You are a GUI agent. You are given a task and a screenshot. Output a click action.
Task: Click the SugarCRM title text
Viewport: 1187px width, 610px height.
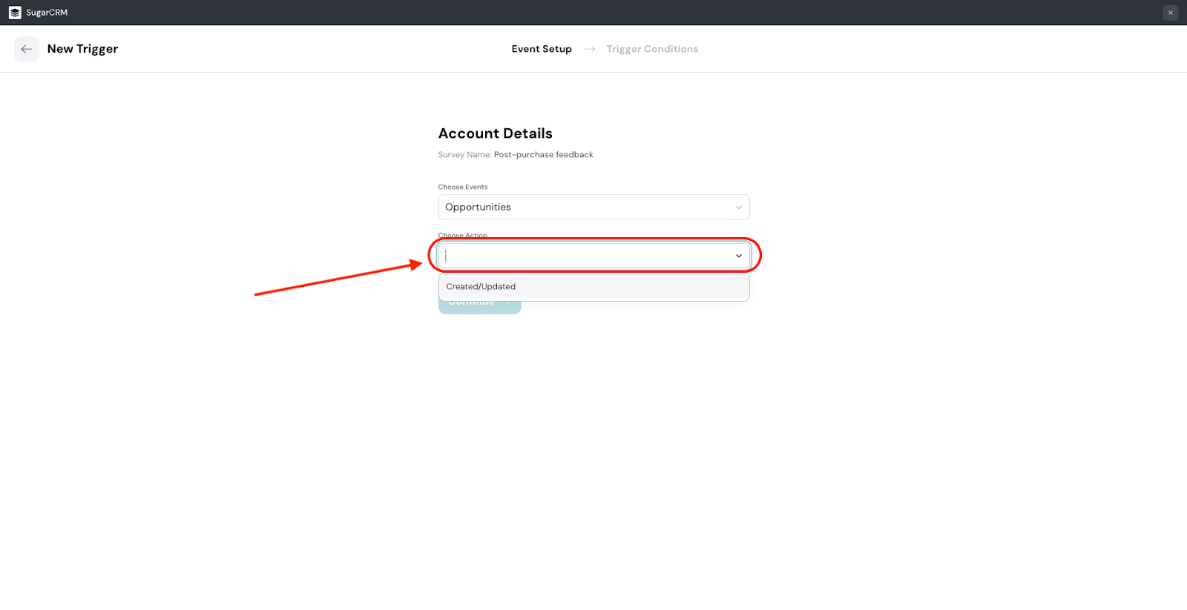coord(47,13)
